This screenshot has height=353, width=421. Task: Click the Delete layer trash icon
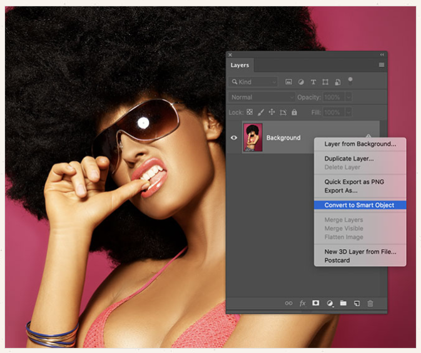tap(370, 304)
